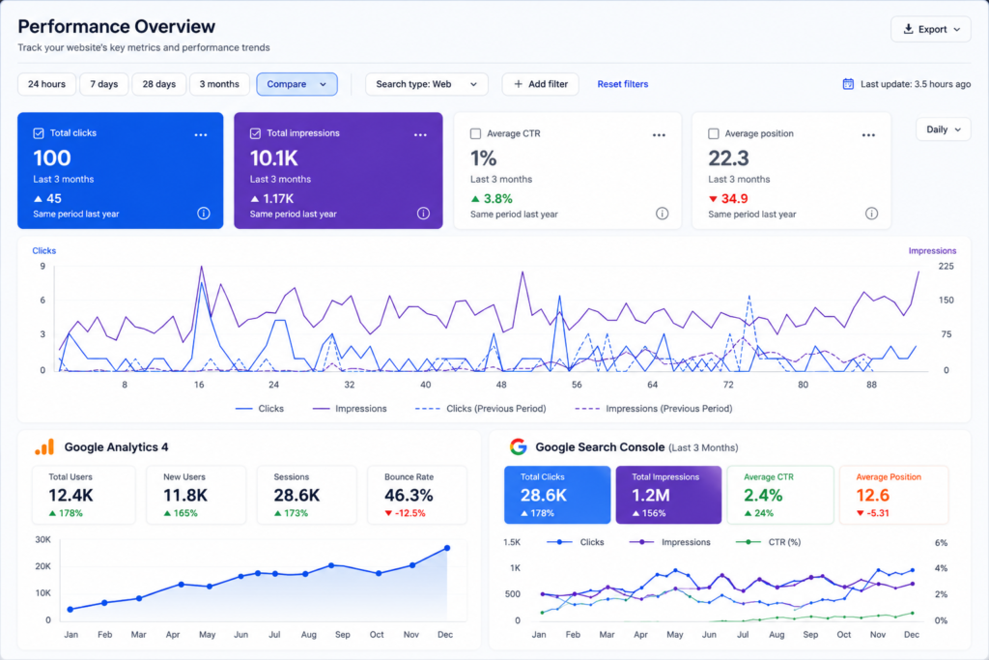The image size is (989, 660).
Task: Open the Total clicks card three-dot menu
Action: coord(201,135)
